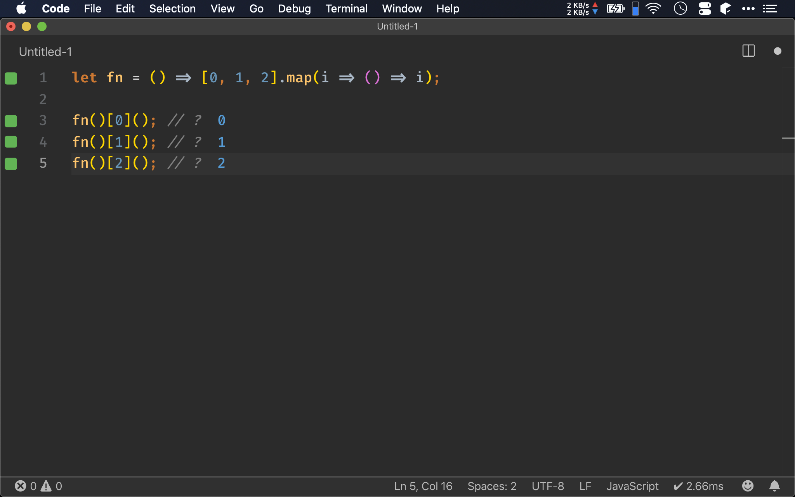Click the battery charging icon in menu bar
This screenshot has height=497, width=795.
pos(615,9)
